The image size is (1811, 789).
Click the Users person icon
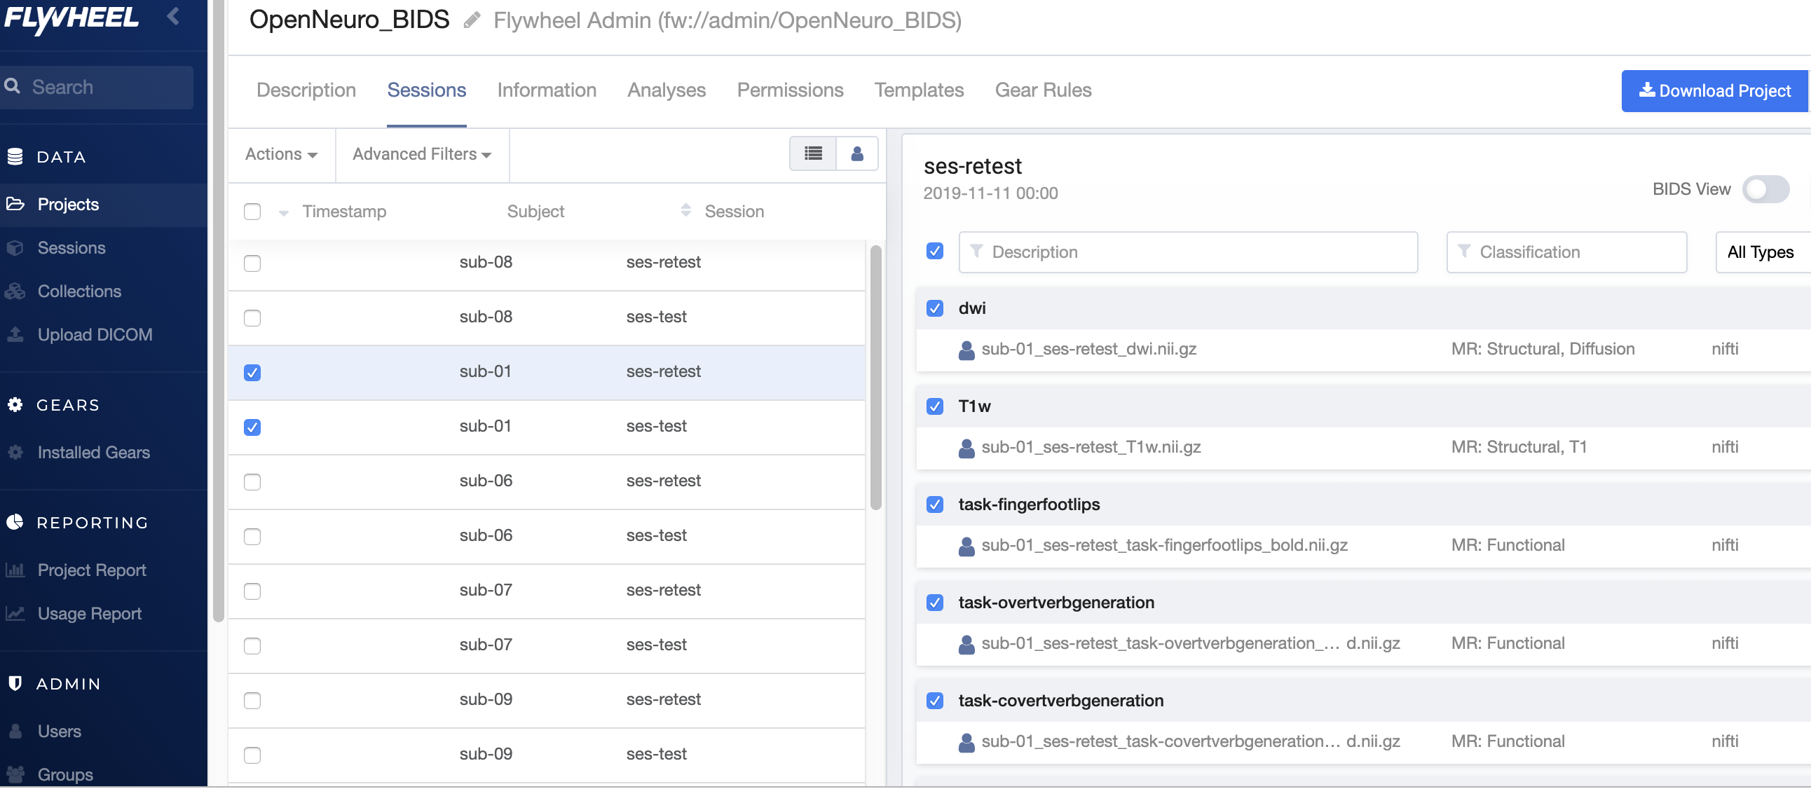(x=15, y=731)
